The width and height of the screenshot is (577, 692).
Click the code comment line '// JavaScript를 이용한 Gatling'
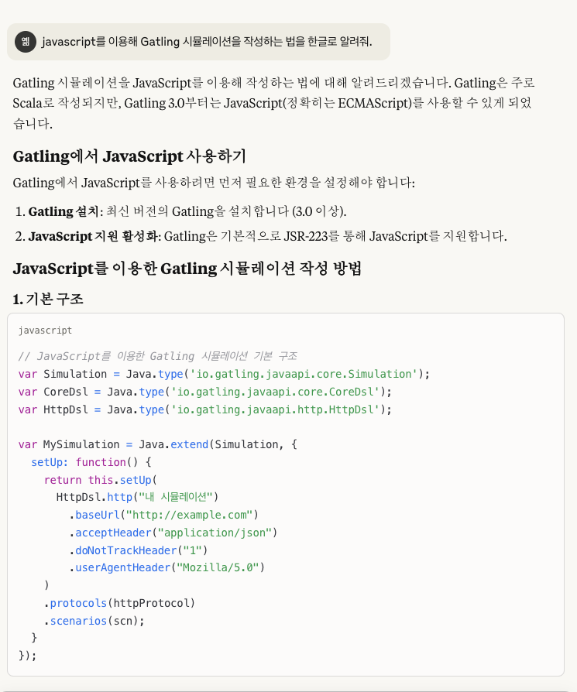coord(157,356)
